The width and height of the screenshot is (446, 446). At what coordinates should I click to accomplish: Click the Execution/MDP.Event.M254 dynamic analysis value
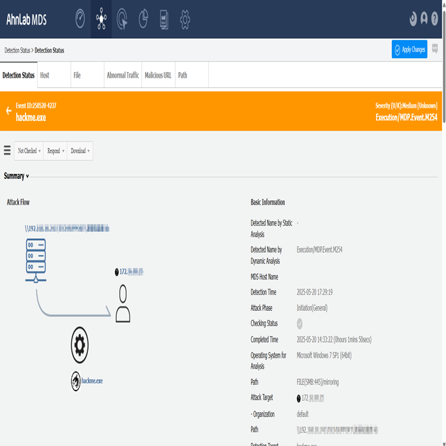click(x=319, y=250)
